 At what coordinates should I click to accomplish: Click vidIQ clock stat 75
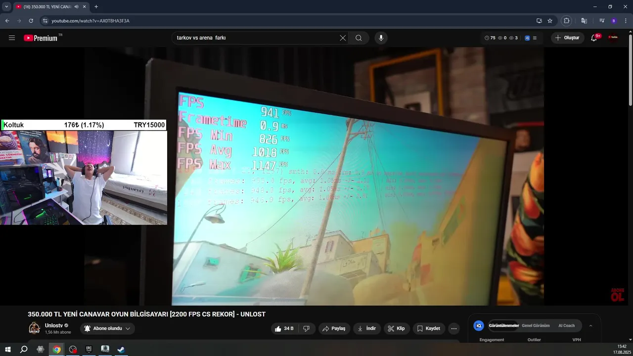click(x=490, y=38)
